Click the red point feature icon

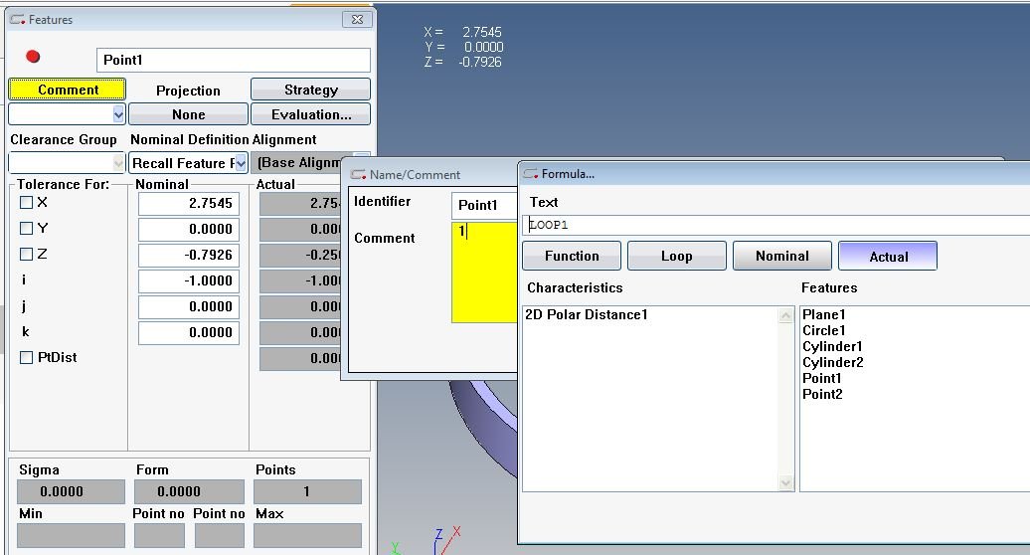(x=33, y=57)
